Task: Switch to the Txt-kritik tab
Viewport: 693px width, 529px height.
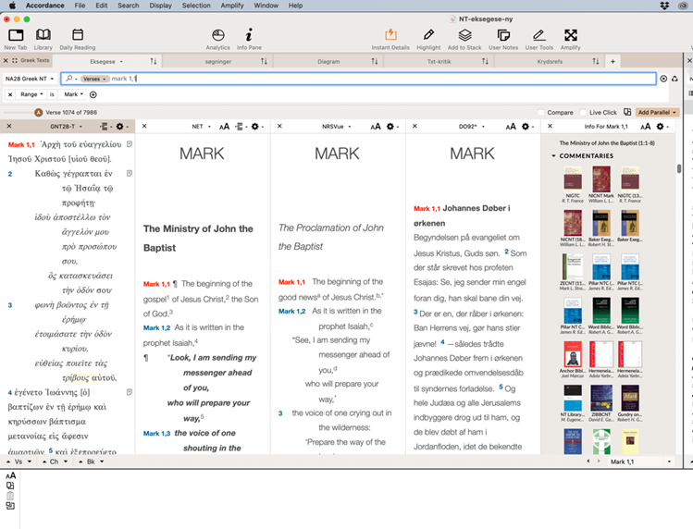Action: pos(439,61)
